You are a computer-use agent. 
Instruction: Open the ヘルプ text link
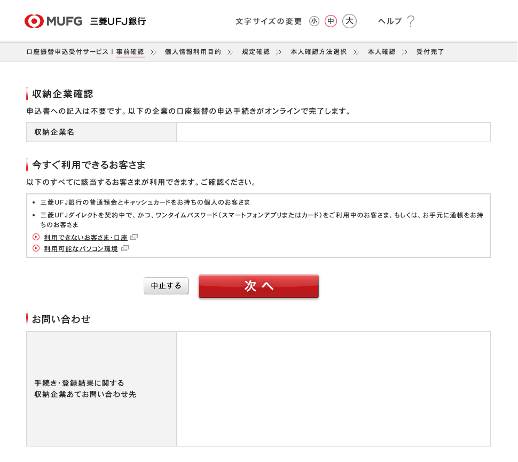390,21
